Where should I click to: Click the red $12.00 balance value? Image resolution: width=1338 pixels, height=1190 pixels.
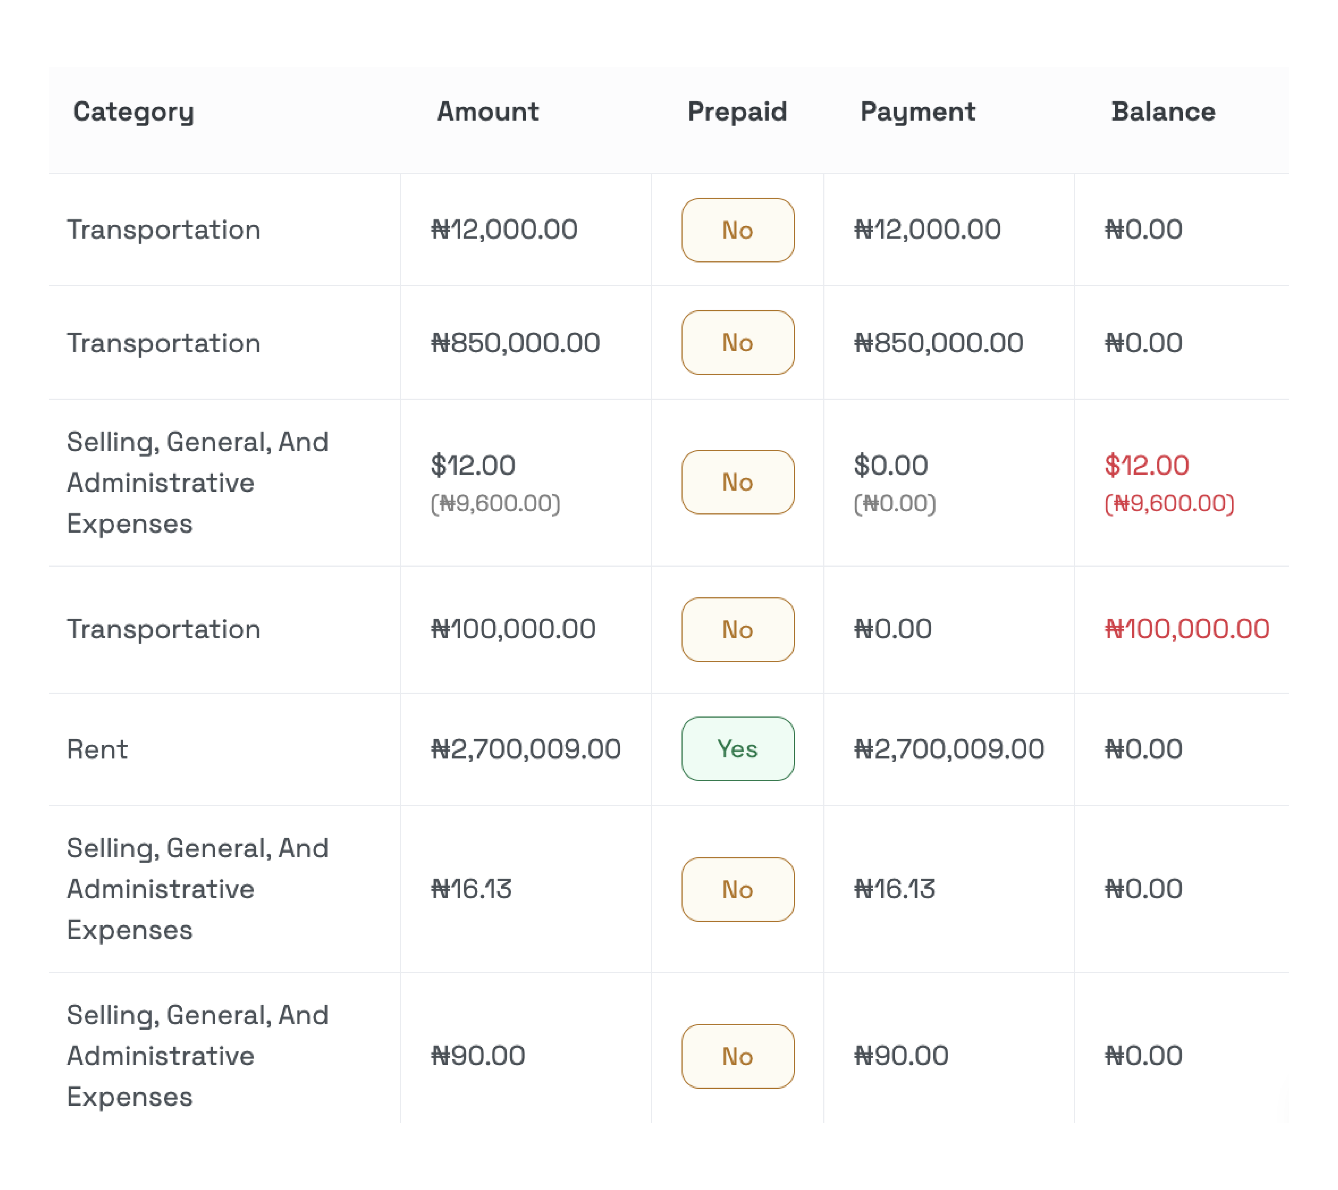[1147, 465]
